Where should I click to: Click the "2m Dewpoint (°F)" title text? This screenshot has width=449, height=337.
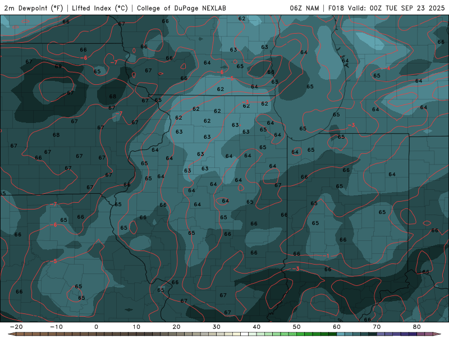[x=33, y=8]
